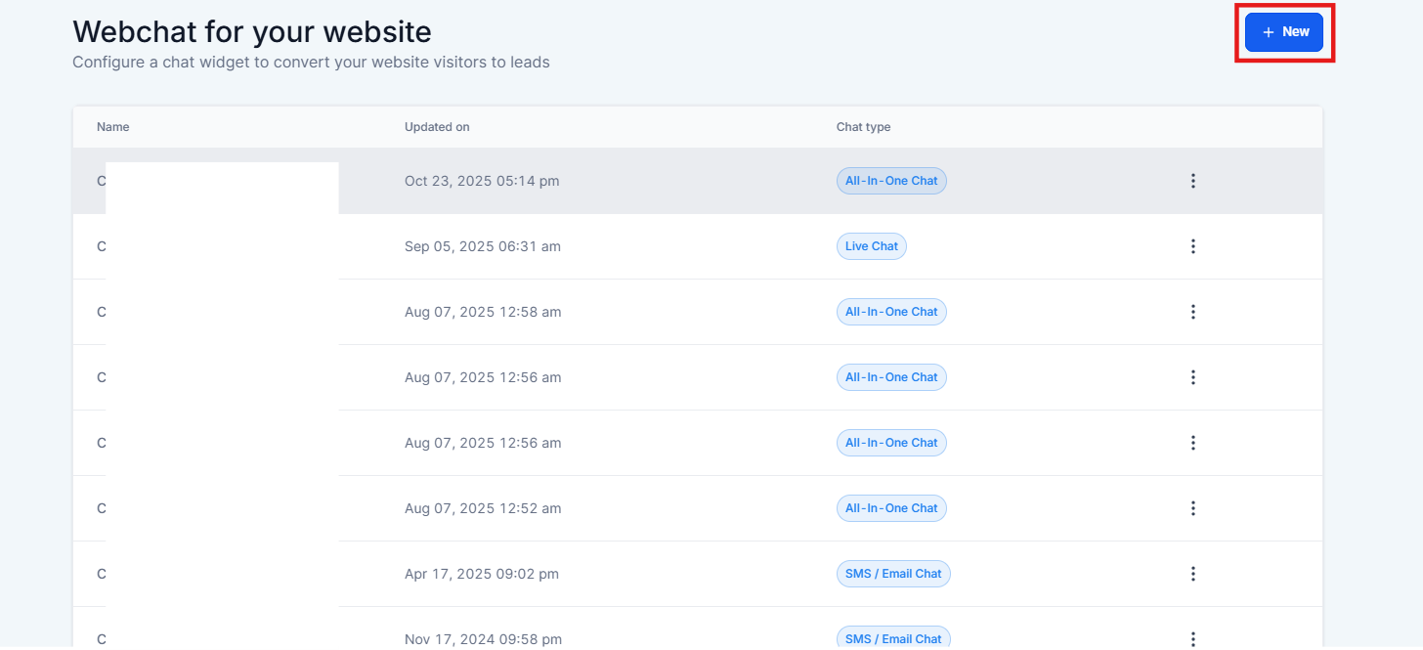Select the Oct 23, 2025 05:14 pm date
Screen dimensions: 1423x650
pos(482,181)
